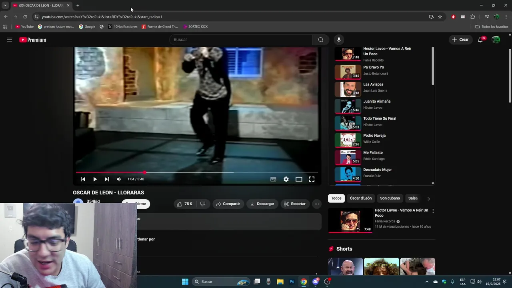Click the URL address bar

[x=232, y=17]
